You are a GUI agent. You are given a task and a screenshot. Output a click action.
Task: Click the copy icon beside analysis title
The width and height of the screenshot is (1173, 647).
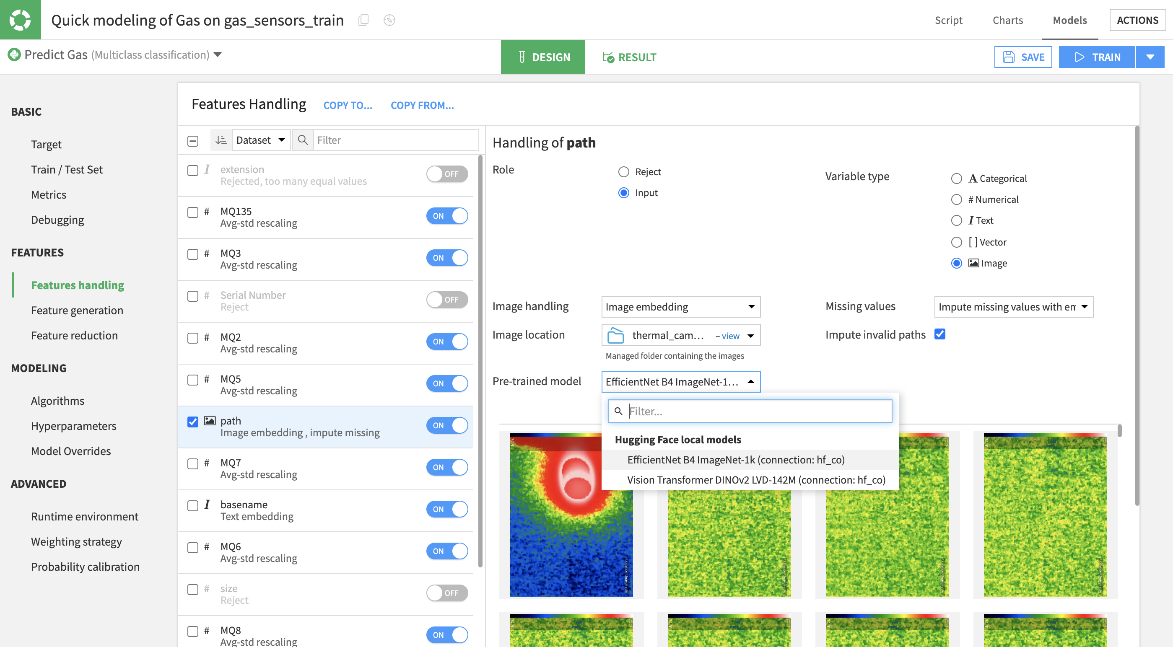coord(363,20)
